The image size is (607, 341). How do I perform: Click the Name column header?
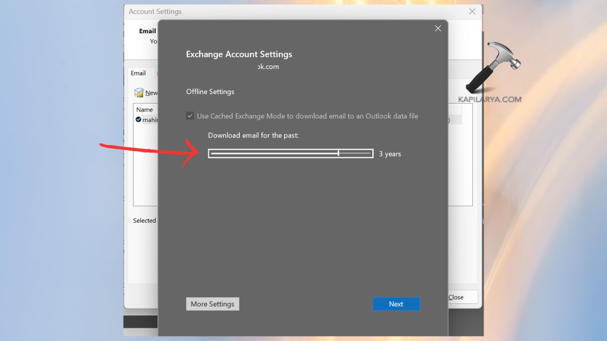[145, 110]
